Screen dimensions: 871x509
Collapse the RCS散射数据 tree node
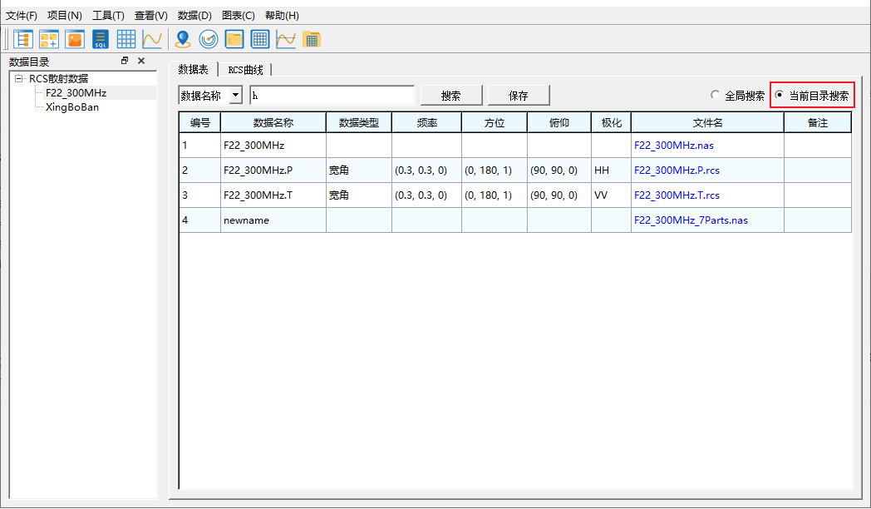pyautogui.click(x=19, y=78)
